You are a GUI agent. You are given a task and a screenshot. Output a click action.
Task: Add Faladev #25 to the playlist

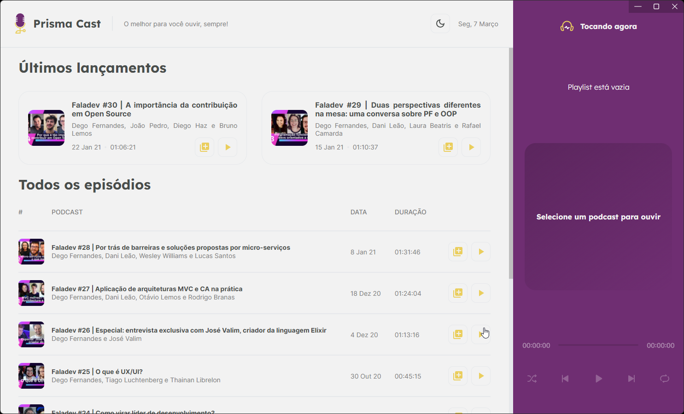click(458, 376)
